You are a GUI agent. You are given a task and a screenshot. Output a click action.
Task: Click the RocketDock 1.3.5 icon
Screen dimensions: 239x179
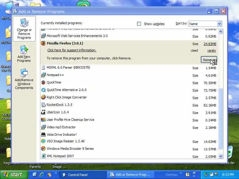point(43,105)
